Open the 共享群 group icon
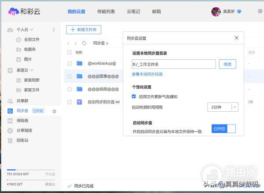Screen dimensions: 264x193 point(10,101)
